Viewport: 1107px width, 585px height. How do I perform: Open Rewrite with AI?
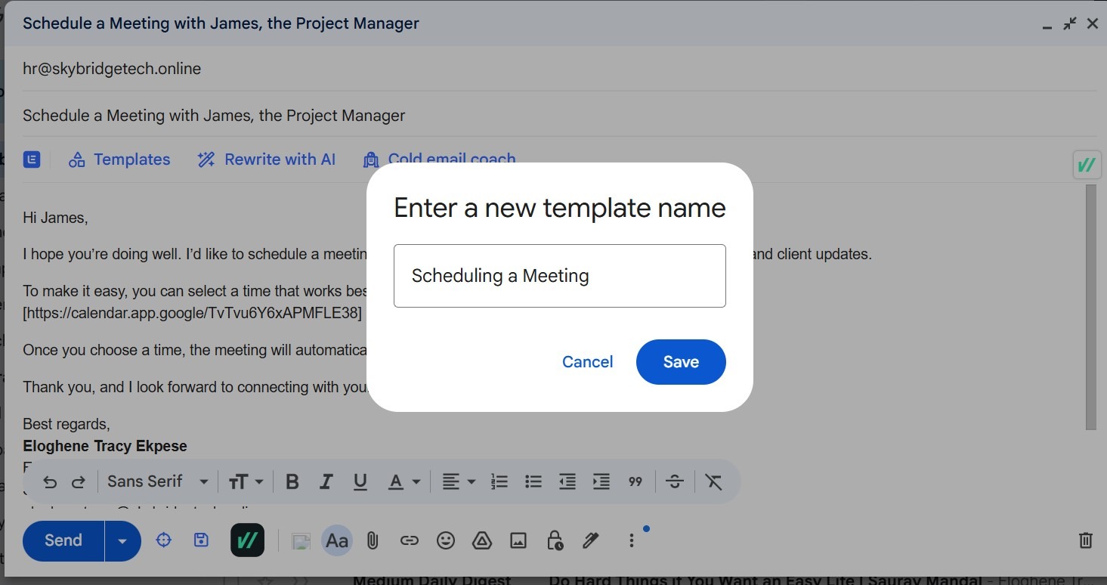click(266, 159)
